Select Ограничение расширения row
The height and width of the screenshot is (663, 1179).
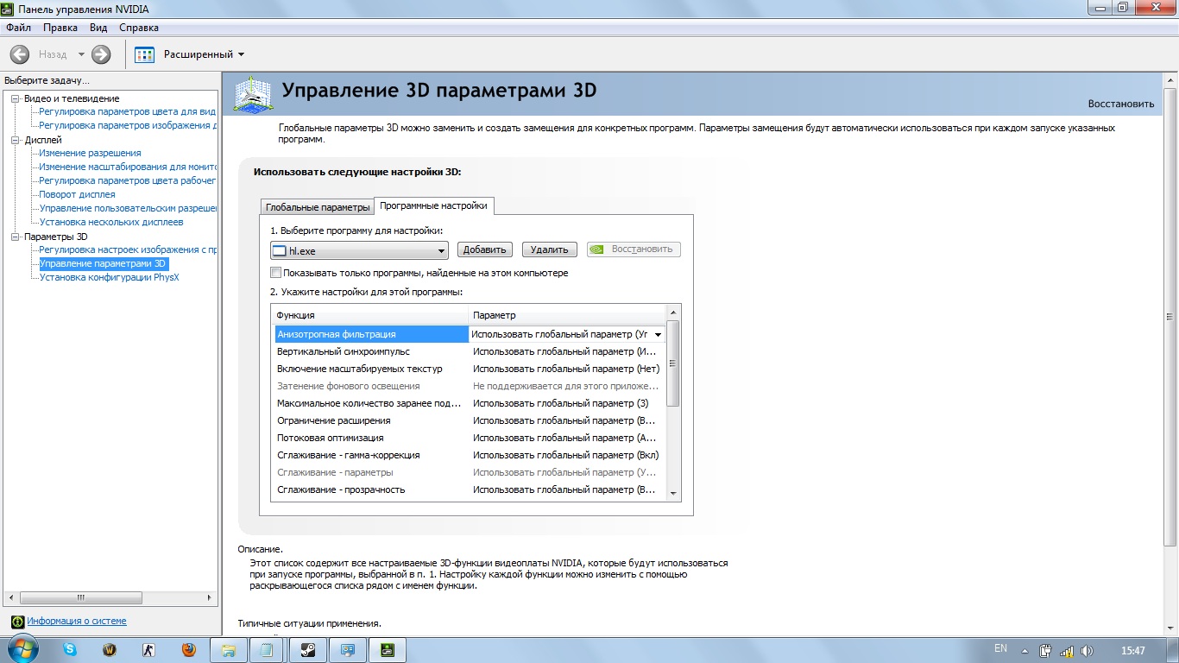pos(470,420)
